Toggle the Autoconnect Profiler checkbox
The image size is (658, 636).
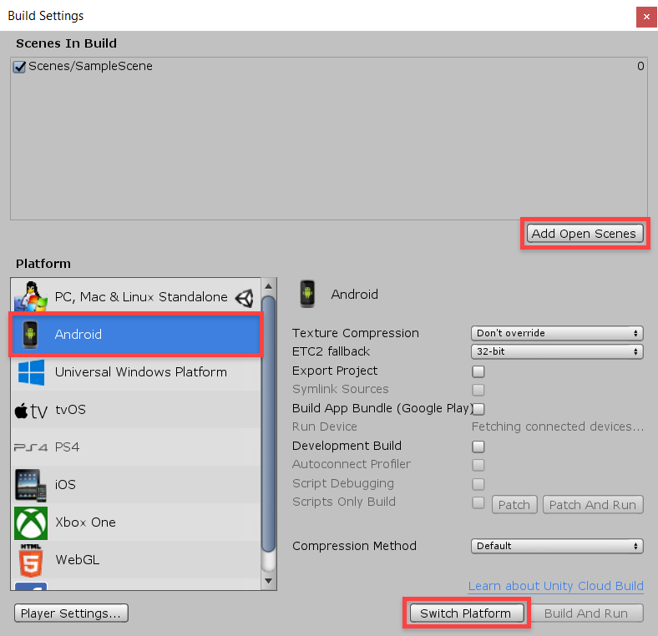coord(478,465)
